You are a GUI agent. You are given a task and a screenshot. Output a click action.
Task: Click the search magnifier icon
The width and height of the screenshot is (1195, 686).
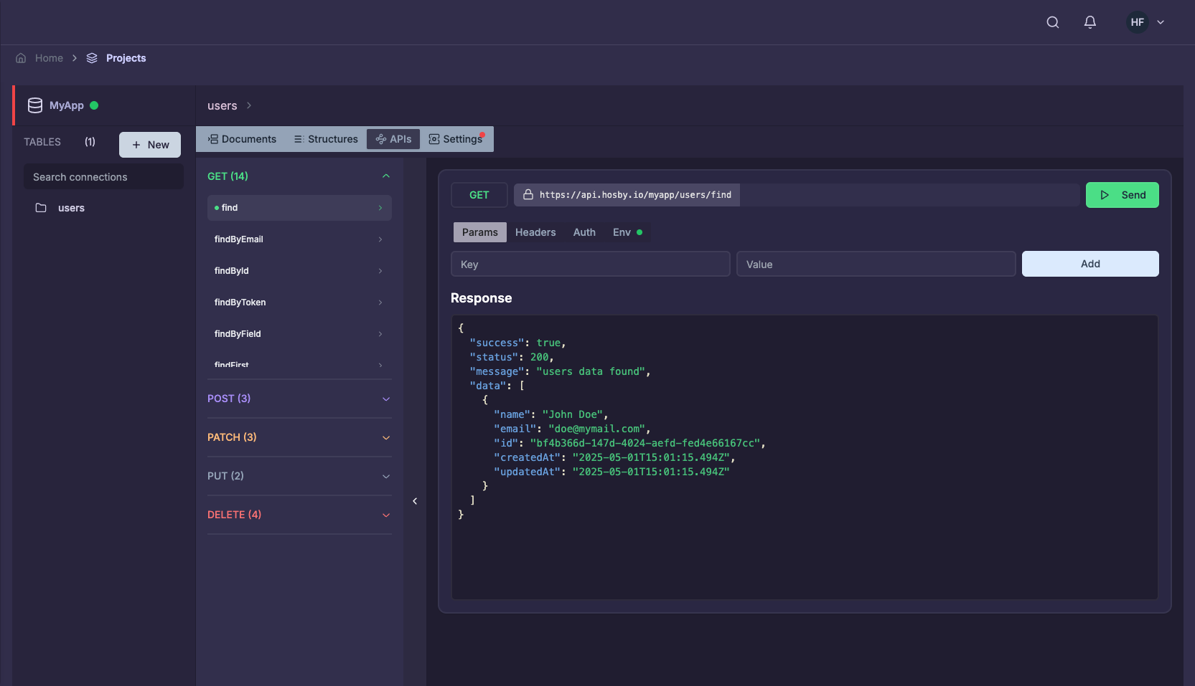pyautogui.click(x=1053, y=22)
